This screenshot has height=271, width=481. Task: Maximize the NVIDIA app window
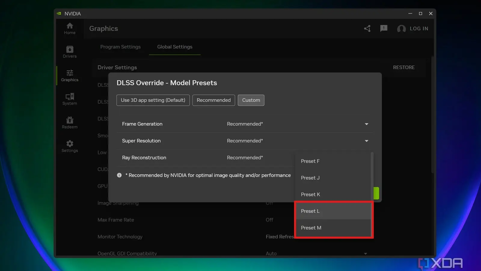click(421, 14)
